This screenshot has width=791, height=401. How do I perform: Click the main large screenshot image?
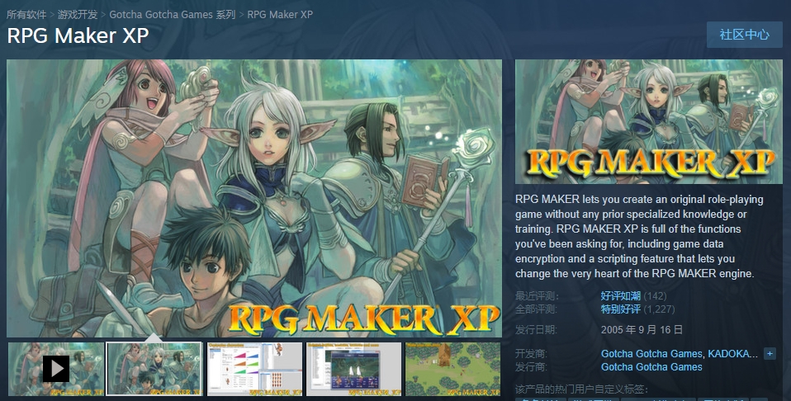pos(254,198)
